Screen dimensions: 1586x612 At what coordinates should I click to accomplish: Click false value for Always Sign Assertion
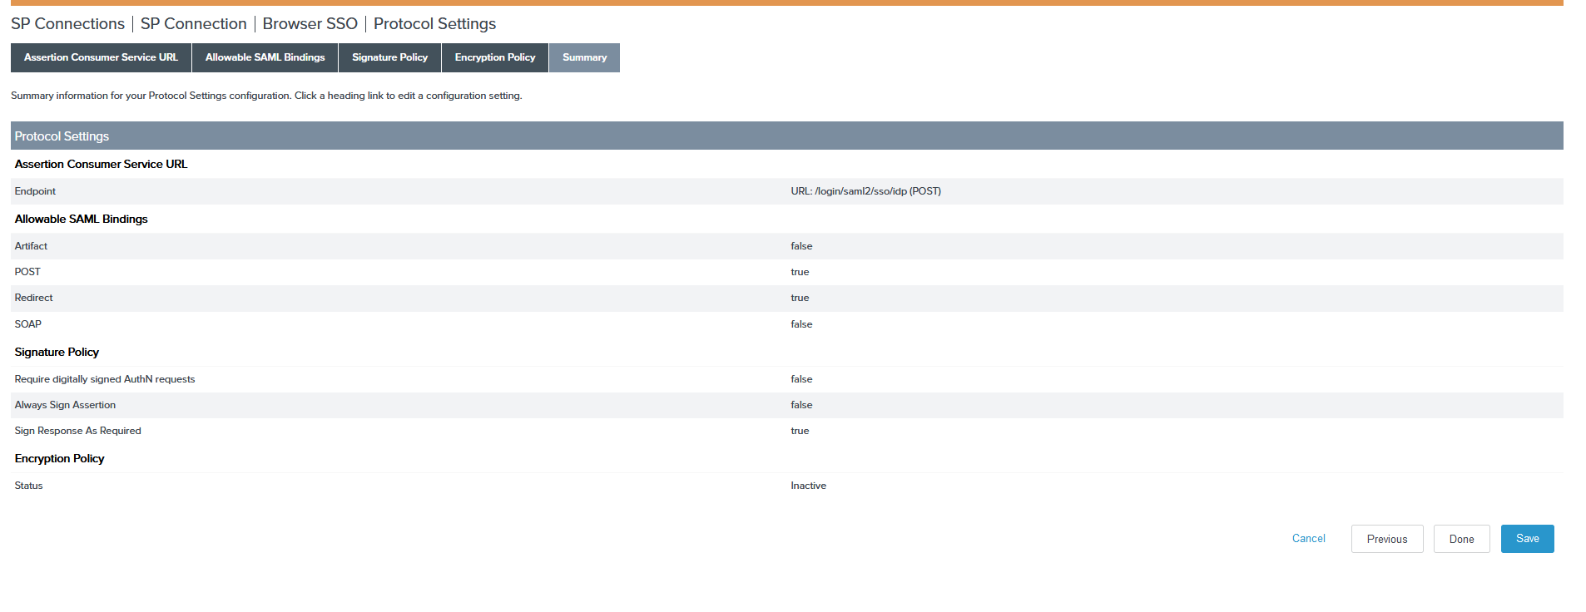801,405
